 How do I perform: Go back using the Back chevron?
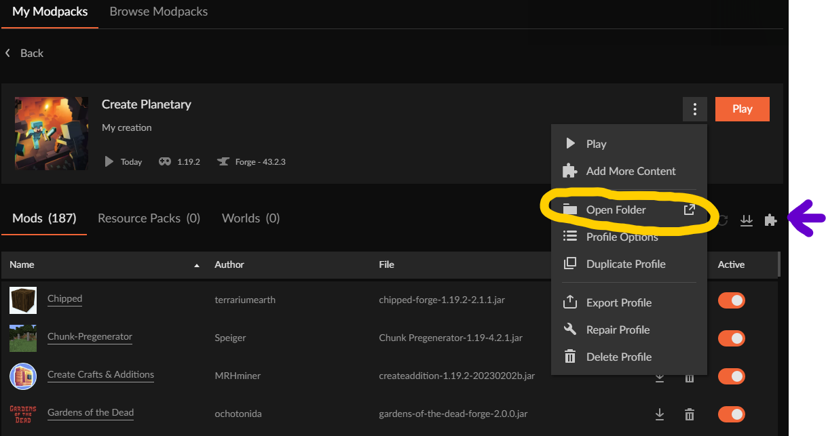coord(8,53)
